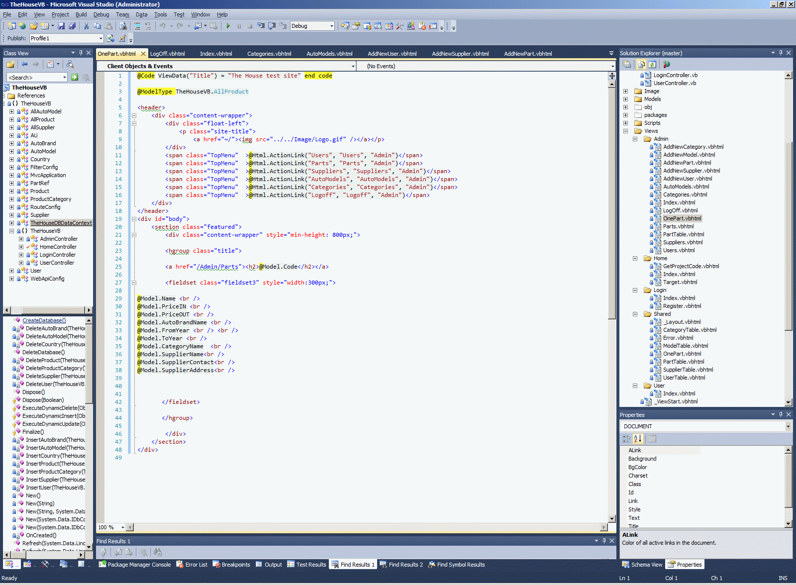The width and height of the screenshot is (796, 585).
Task: Click the Alphabetical sort button in Properties
Action: point(638,439)
